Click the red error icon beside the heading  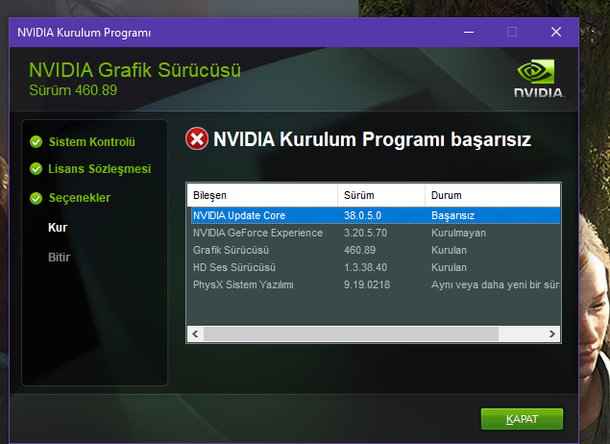pyautogui.click(x=197, y=139)
